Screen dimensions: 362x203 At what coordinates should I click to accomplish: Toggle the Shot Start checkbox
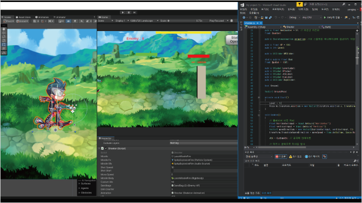pyautogui.click(x=172, y=171)
